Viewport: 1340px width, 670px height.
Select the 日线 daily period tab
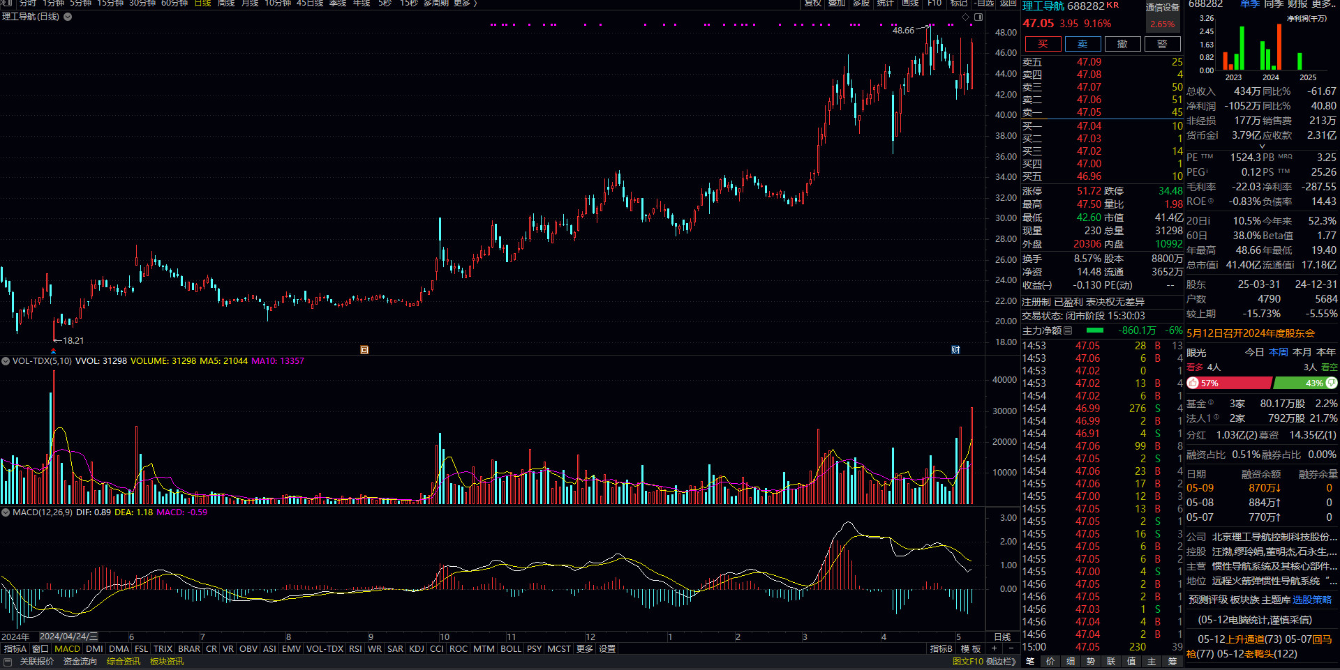tap(202, 3)
